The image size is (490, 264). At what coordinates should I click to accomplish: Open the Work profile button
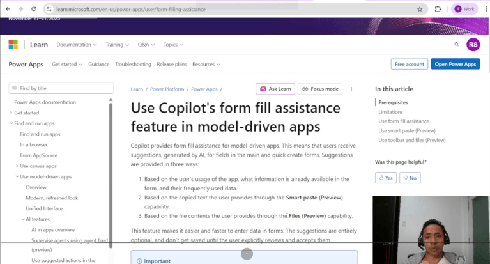(464, 9)
